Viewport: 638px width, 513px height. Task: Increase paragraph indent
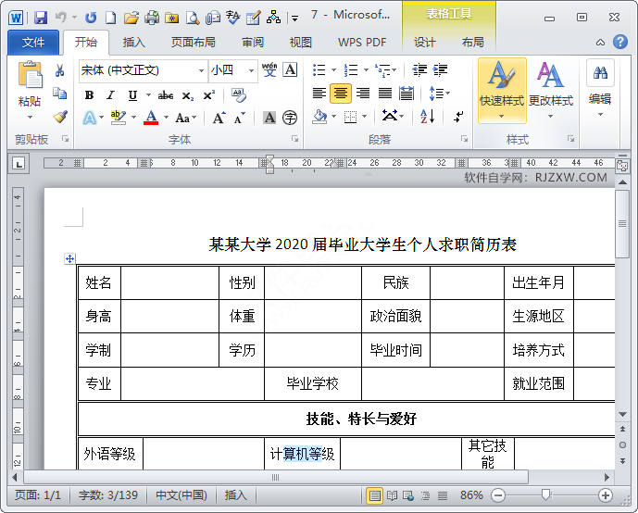click(440, 70)
